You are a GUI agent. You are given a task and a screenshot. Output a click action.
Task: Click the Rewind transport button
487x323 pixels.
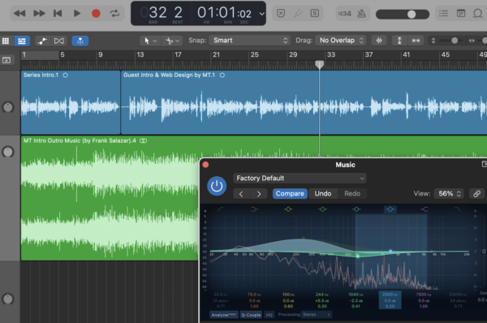[x=19, y=13]
